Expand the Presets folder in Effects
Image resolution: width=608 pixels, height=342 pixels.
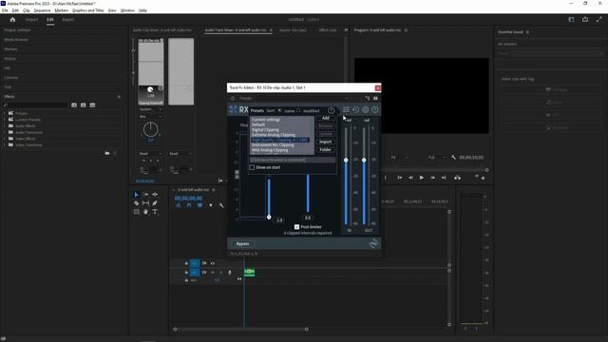point(5,113)
